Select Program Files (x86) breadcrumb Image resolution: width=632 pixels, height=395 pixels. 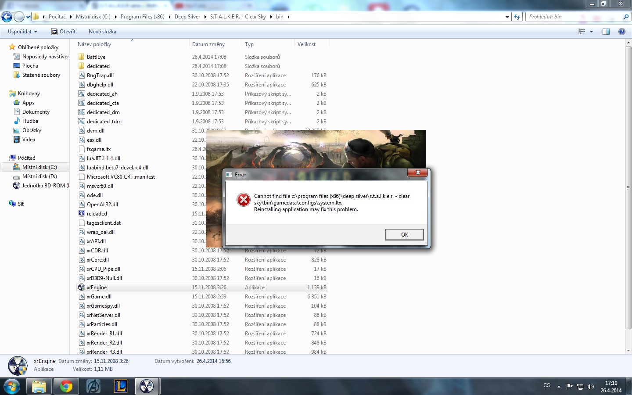(x=142, y=17)
